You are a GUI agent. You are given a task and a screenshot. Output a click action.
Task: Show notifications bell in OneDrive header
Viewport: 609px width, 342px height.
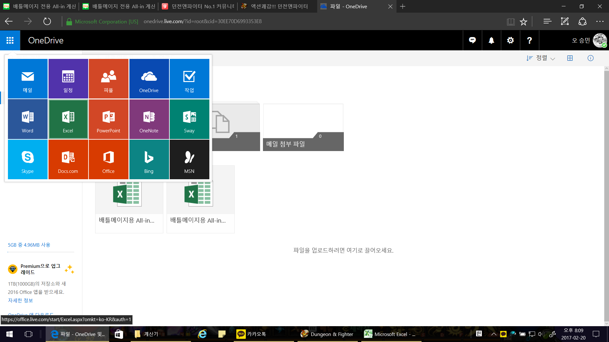(x=491, y=40)
